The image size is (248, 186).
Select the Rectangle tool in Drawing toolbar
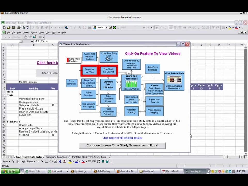point(47,161)
